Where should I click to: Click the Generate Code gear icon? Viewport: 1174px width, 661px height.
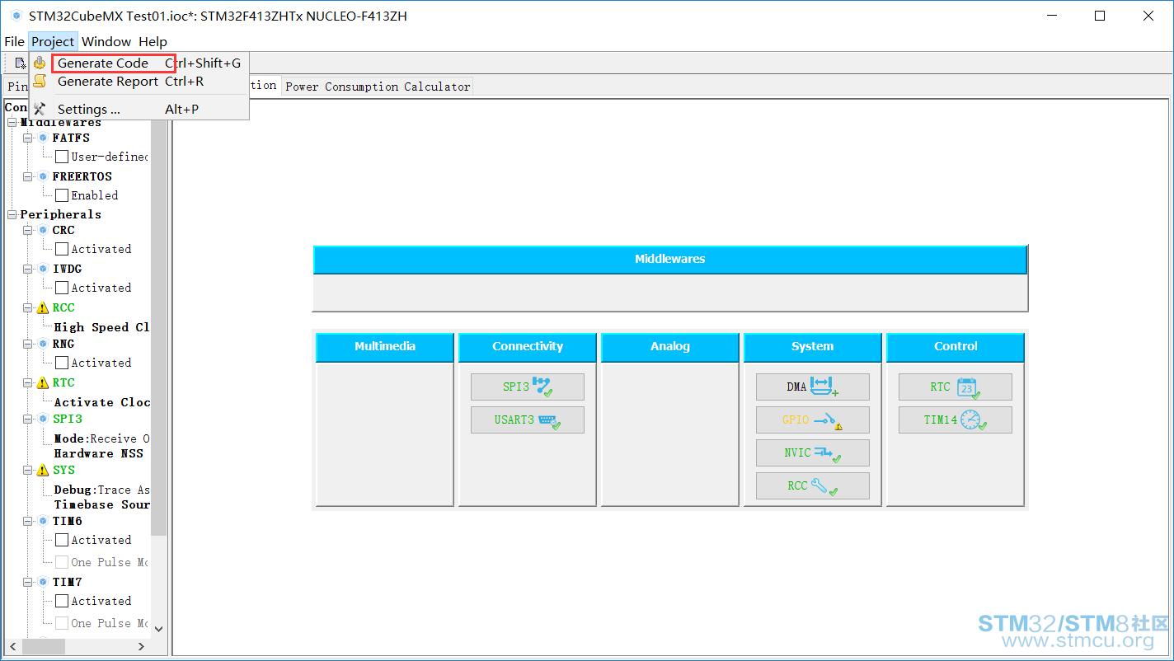[40, 63]
